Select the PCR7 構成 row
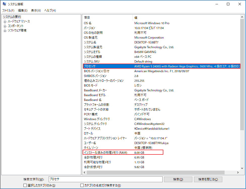Image resolution: width=246 pixels, height=189 pixels. (x=161, y=114)
